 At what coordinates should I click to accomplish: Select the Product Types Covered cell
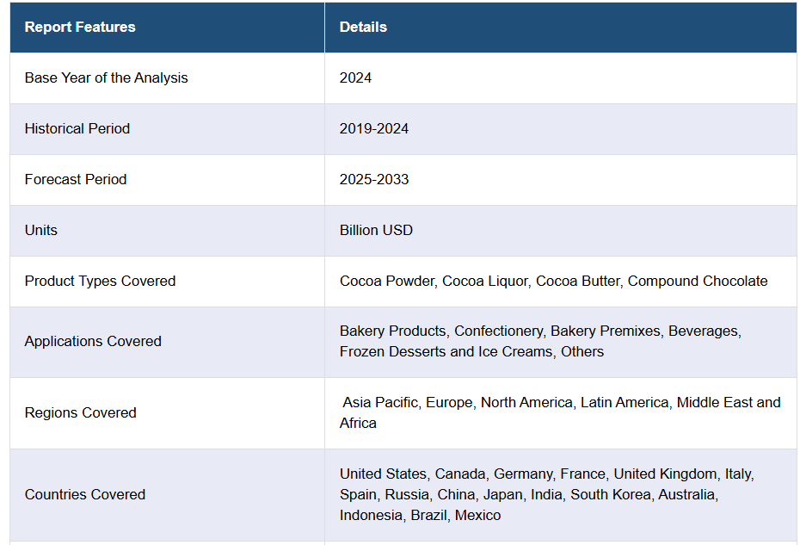(100, 282)
